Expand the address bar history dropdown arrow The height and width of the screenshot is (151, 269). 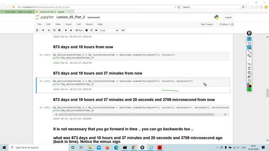click(x=175, y=7)
